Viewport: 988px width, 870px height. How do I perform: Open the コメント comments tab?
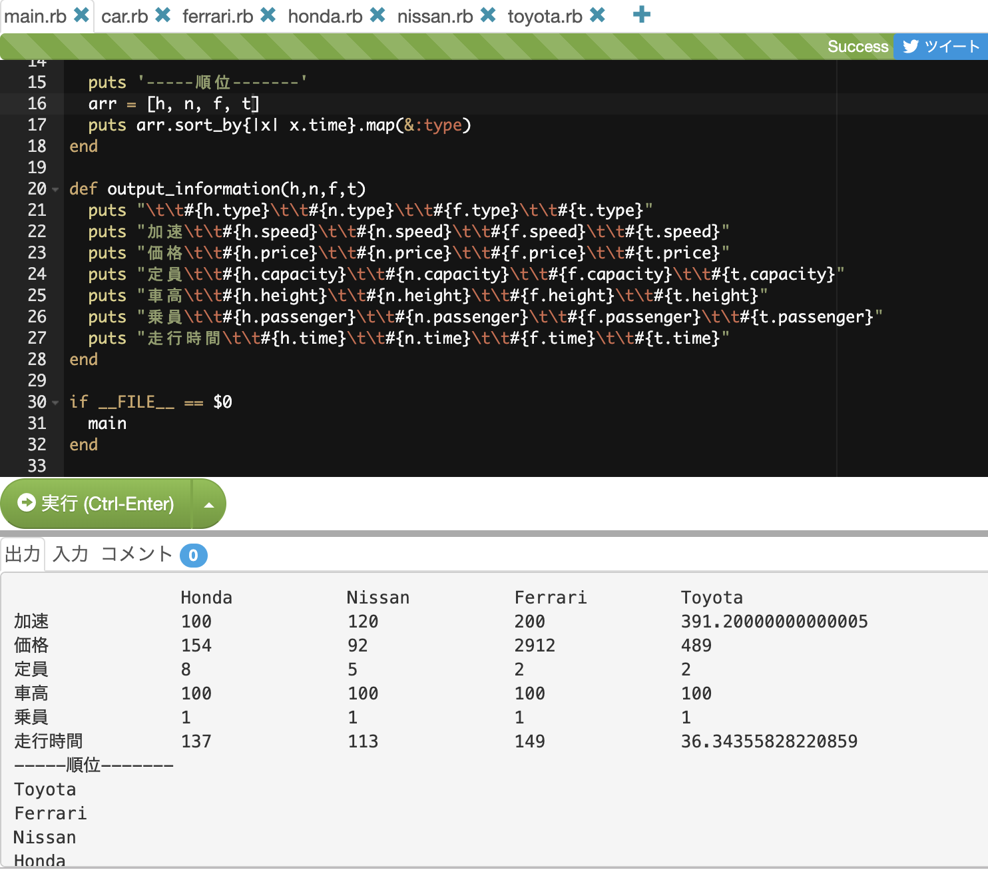(x=136, y=554)
